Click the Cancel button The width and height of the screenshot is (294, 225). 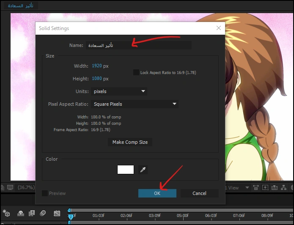coord(199,193)
